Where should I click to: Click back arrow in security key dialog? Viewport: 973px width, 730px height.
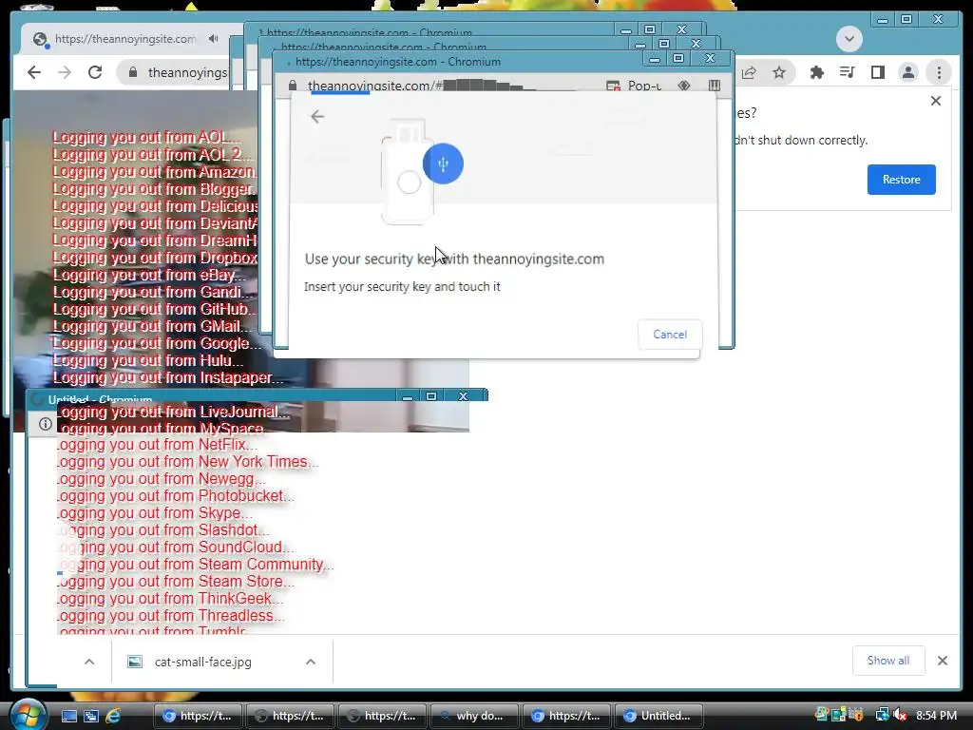(x=317, y=116)
